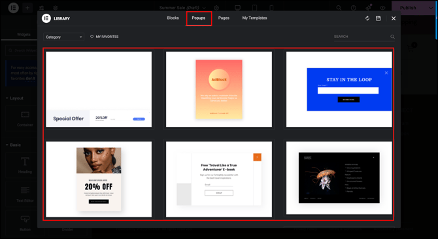Image resolution: width=438 pixels, height=239 pixels.
Task: Pick the Stay In The Loop popup template
Action: tap(339, 89)
